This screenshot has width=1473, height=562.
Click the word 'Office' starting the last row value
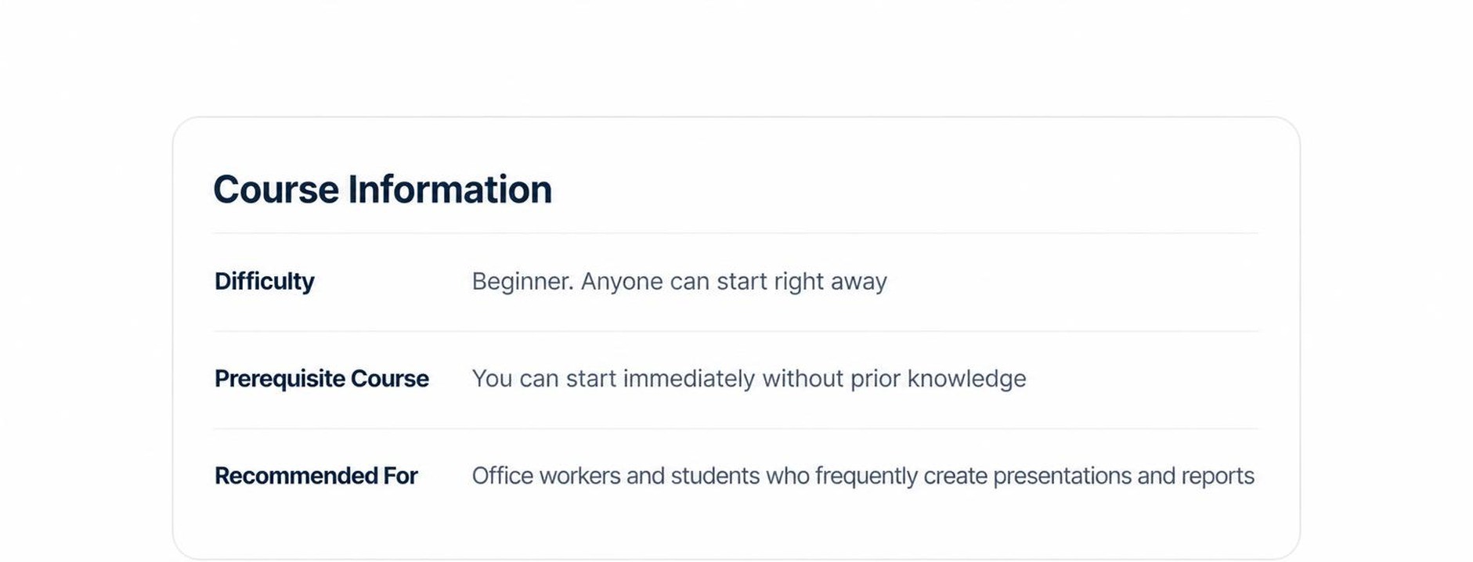coord(503,476)
